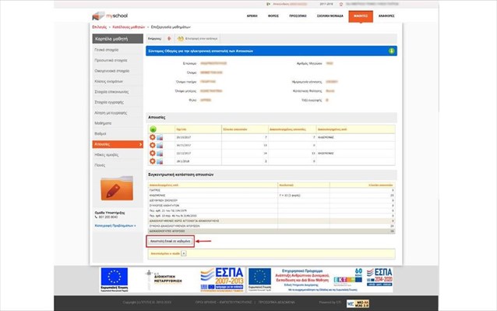Expand the sent-emails section with the small plus toggle
Viewport: 497px width, 311px height.
click(184, 253)
